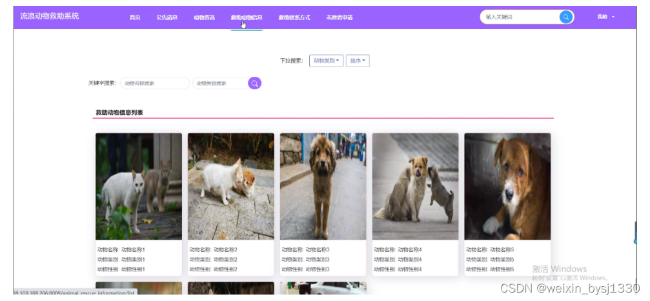Focus the 输入关键词 header search field

tap(520, 17)
